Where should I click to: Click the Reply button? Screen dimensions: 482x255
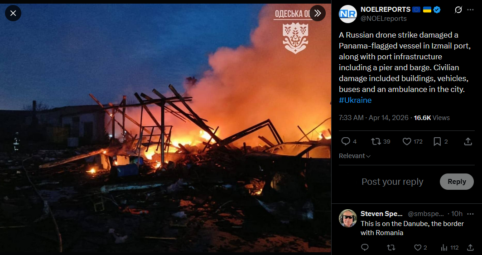click(457, 182)
